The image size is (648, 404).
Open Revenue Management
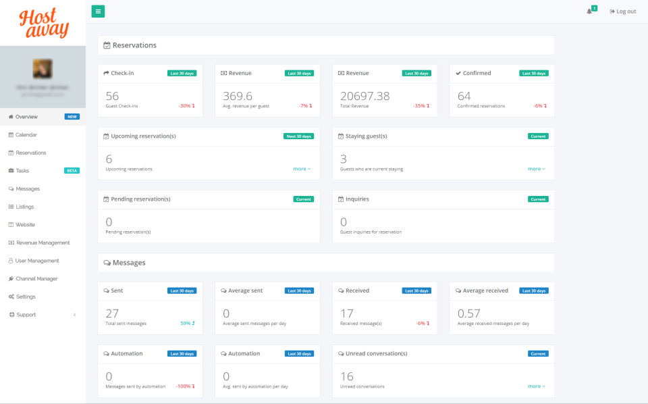[43, 243]
